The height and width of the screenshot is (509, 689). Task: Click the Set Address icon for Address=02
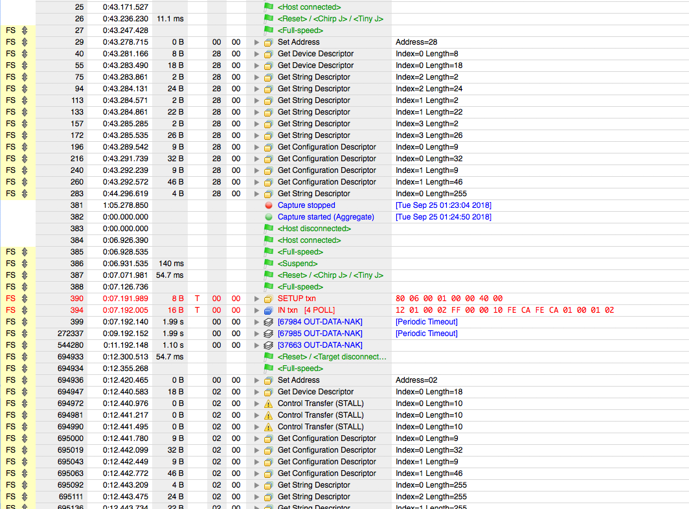click(x=269, y=380)
